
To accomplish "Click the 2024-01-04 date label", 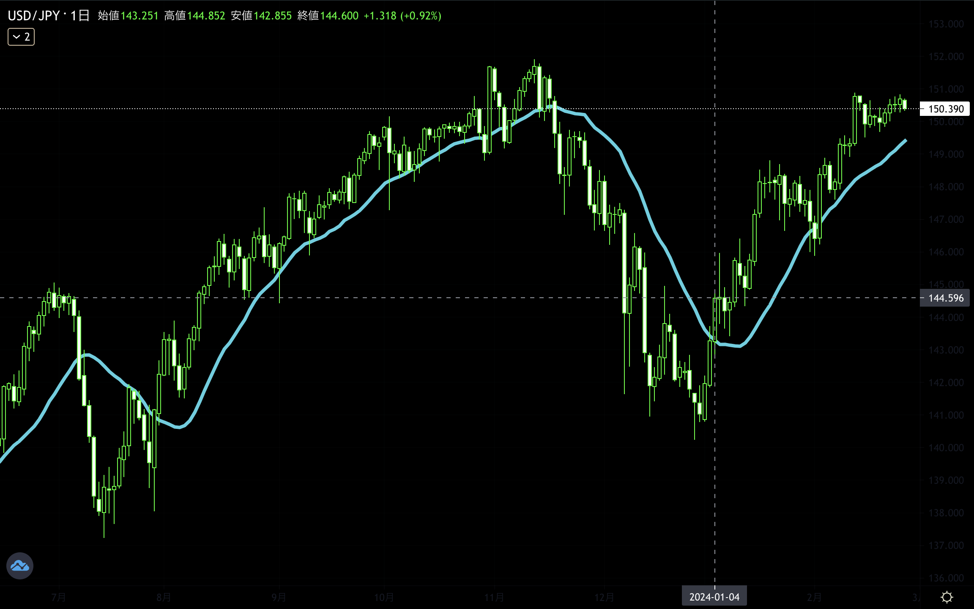I will [x=714, y=597].
